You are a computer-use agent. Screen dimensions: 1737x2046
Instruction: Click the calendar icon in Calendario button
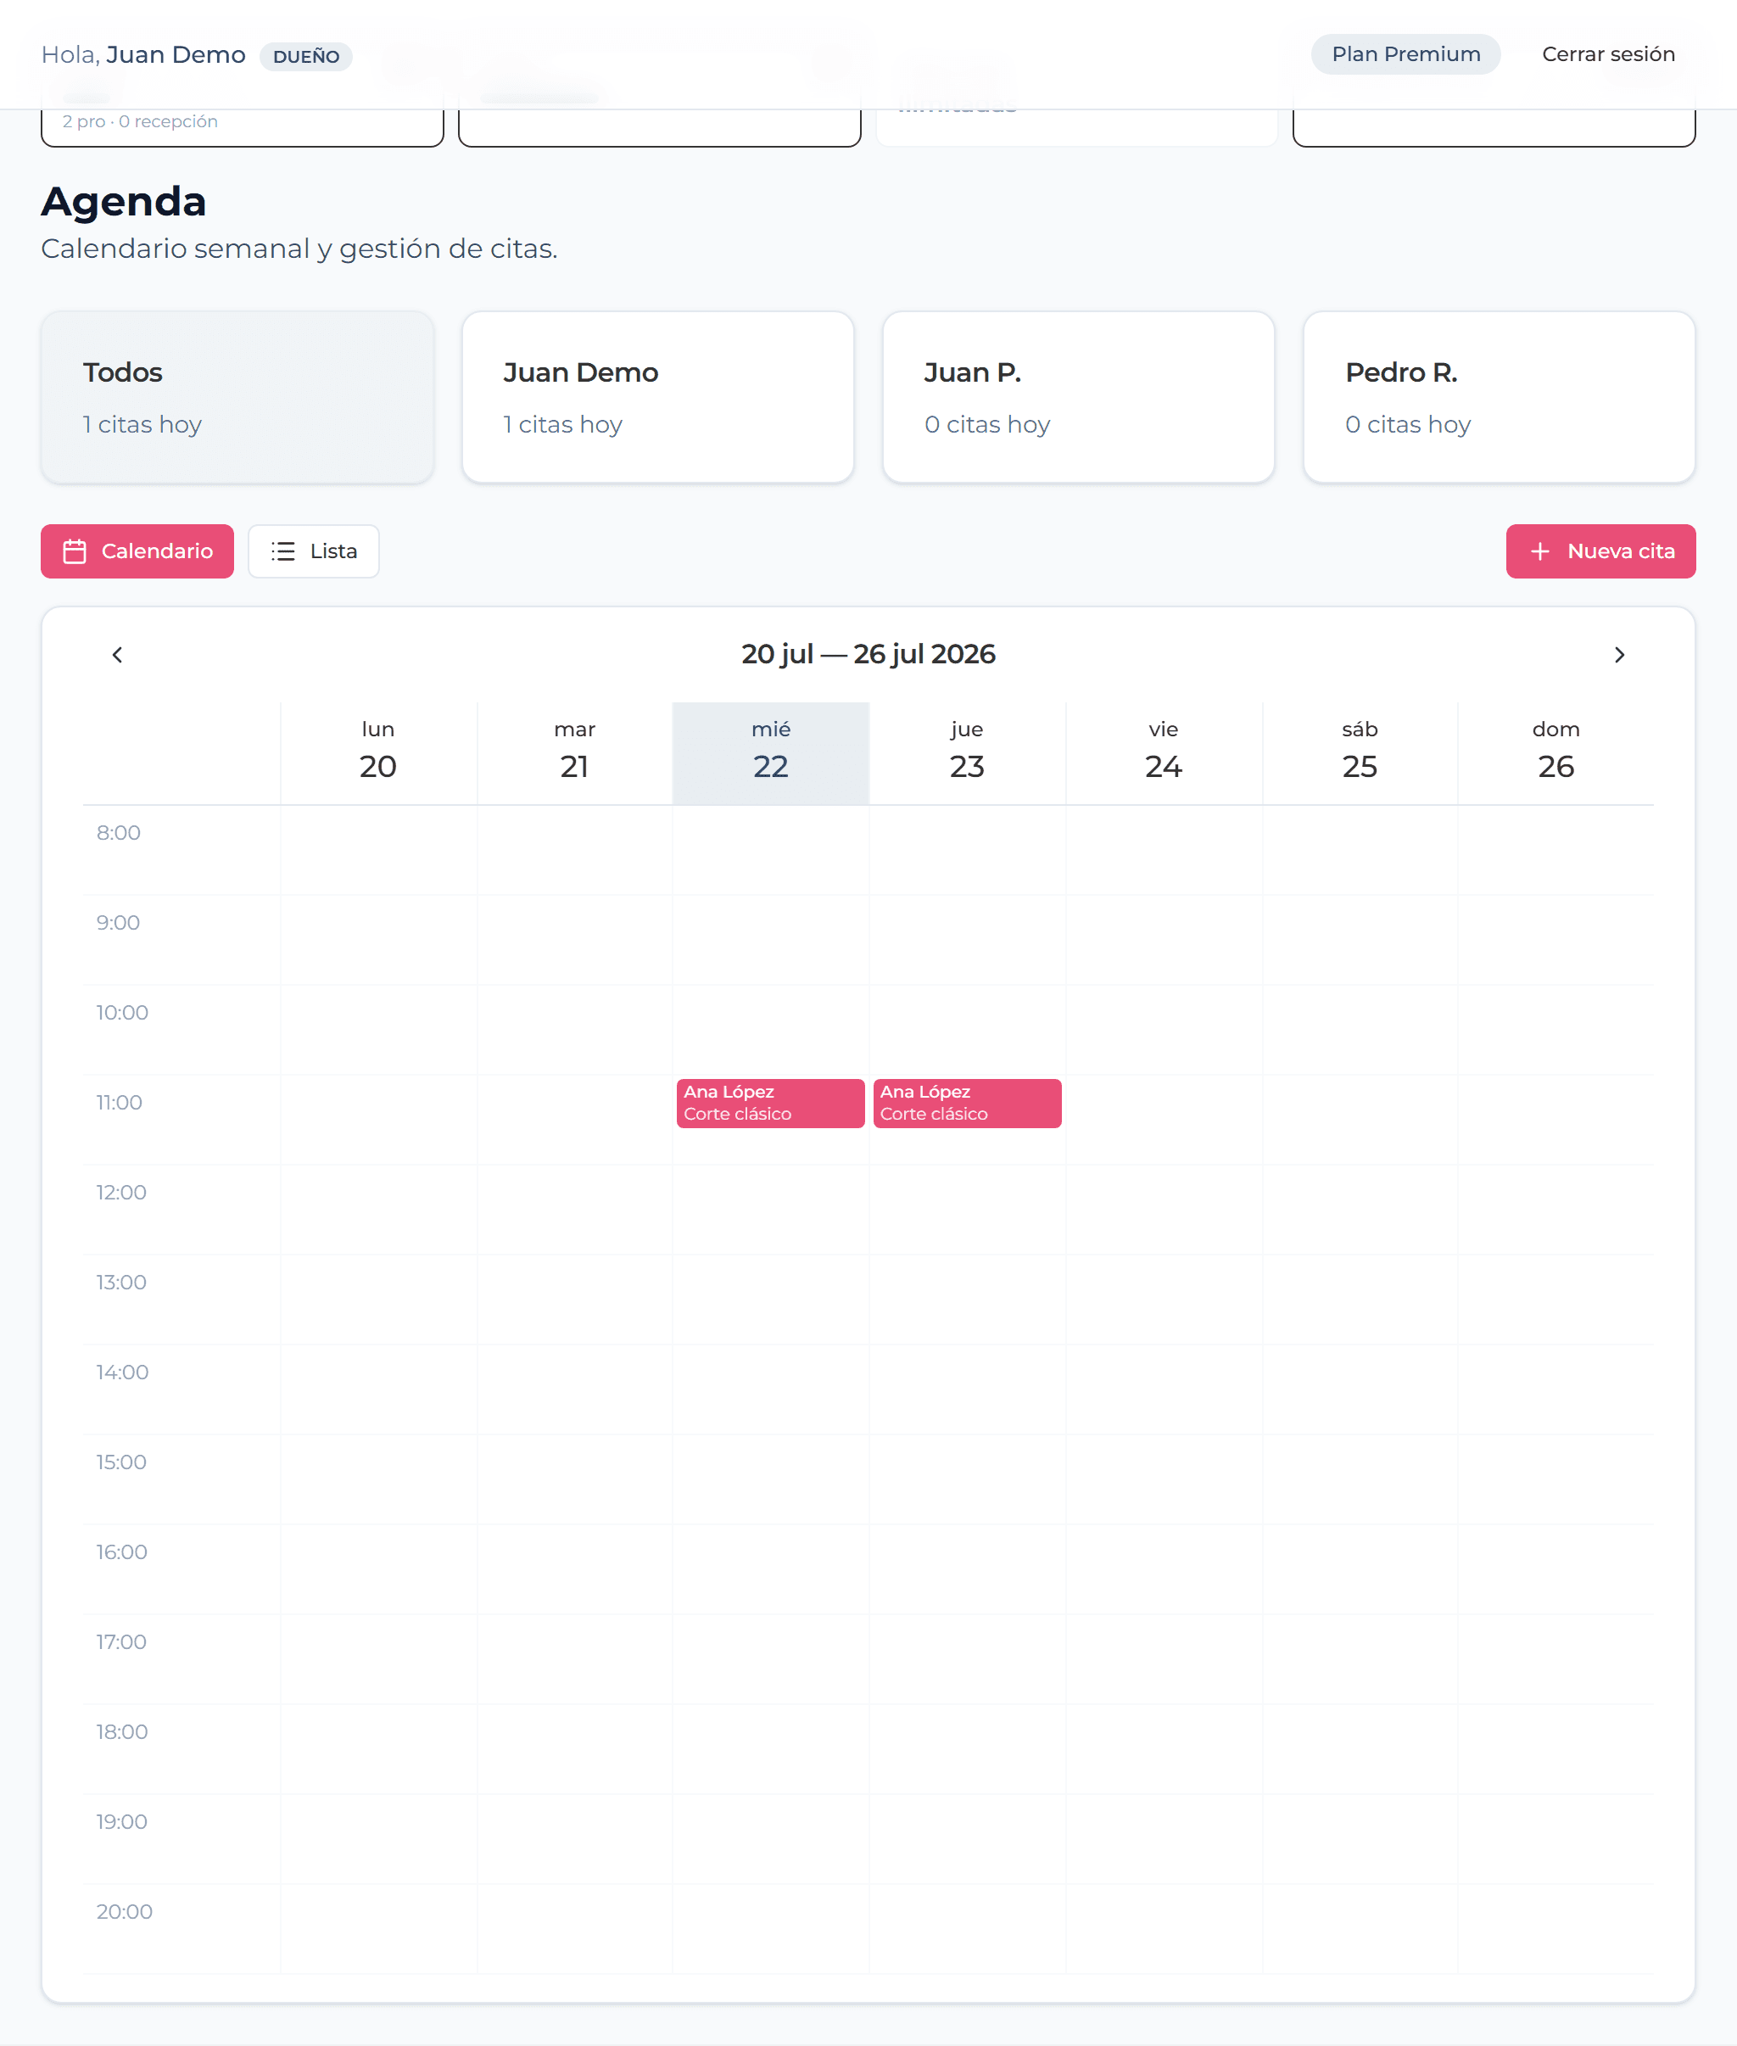(x=75, y=551)
